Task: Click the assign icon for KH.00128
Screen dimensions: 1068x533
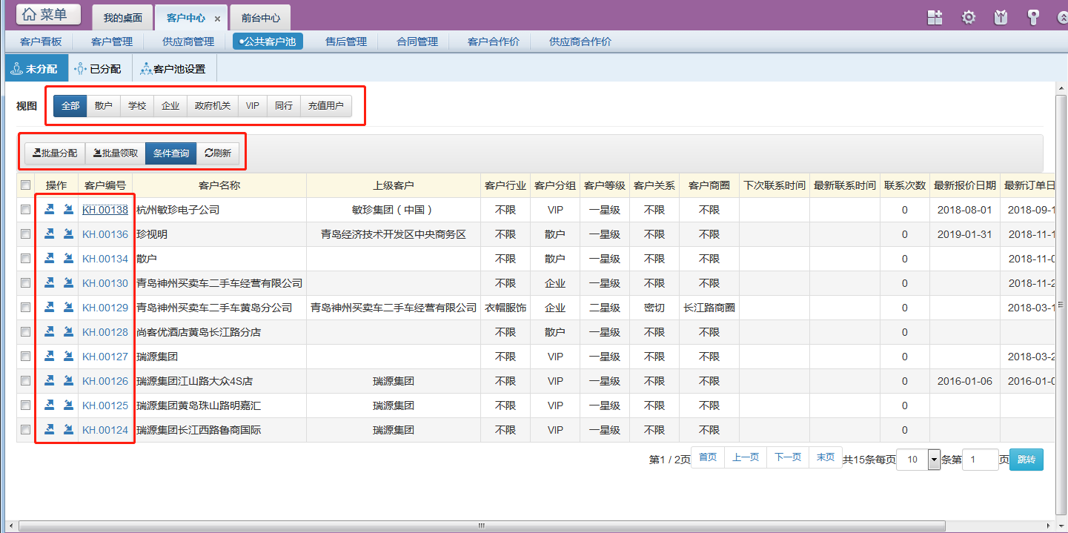Action: point(49,332)
